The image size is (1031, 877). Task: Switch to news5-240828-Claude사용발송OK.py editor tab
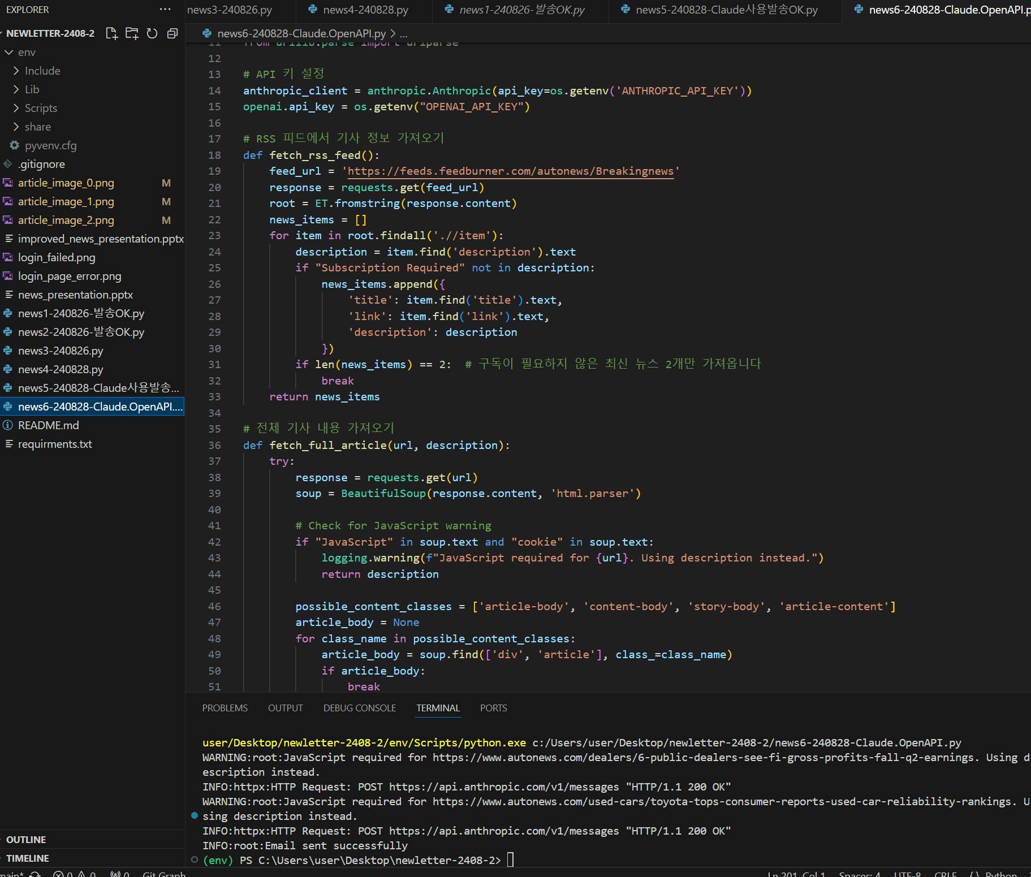tap(726, 10)
